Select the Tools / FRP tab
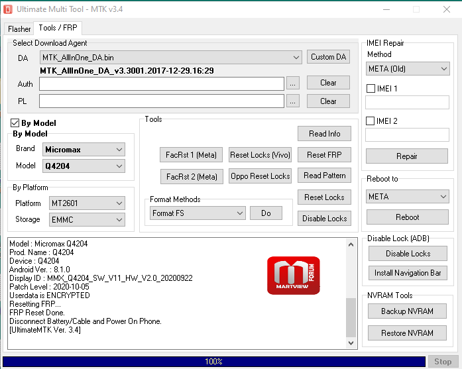 click(x=58, y=28)
